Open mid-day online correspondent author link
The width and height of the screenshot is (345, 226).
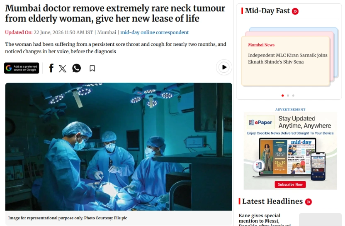(154, 32)
